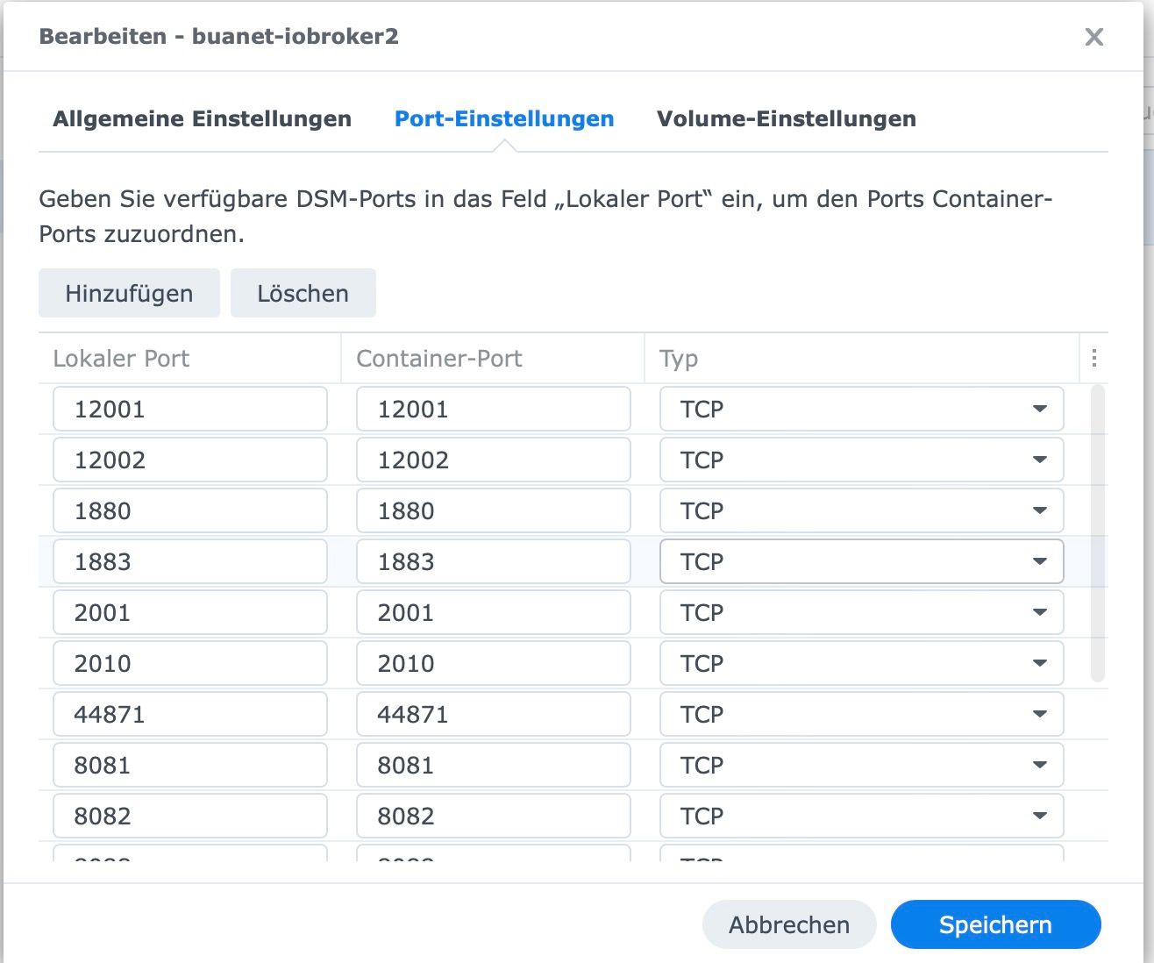
Task: Save settings with Speichern button
Action: coord(995,924)
